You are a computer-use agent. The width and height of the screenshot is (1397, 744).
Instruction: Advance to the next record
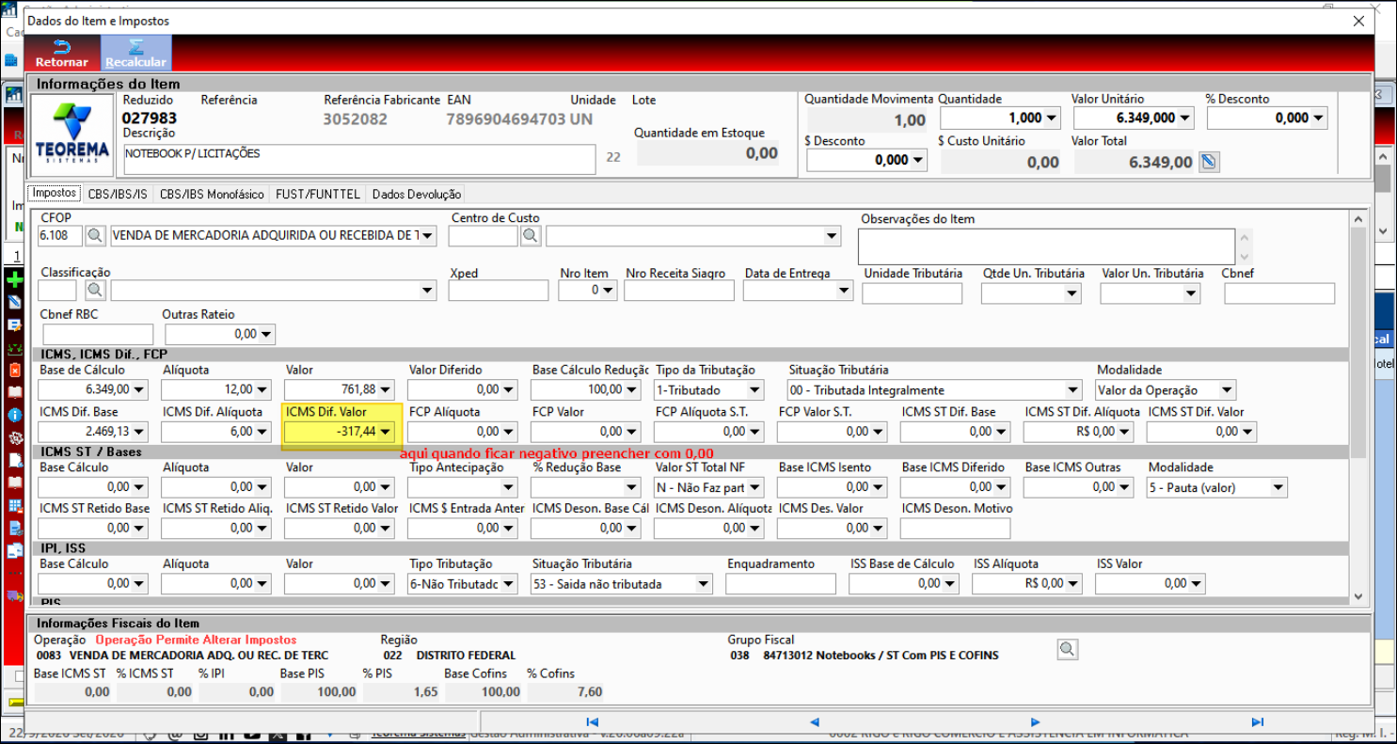tap(1036, 722)
